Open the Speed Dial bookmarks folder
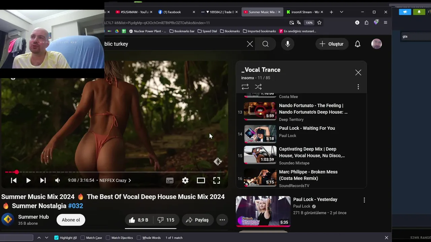Screen dimensions: 431x242 coord(207,31)
